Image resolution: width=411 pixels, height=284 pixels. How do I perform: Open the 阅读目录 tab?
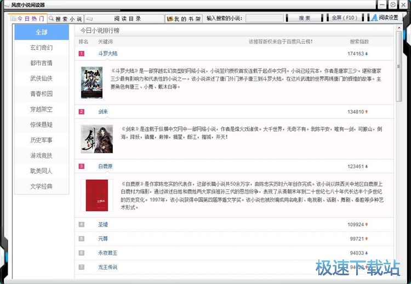[x=124, y=19]
